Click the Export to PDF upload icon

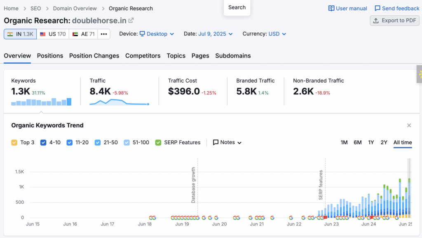pos(376,21)
